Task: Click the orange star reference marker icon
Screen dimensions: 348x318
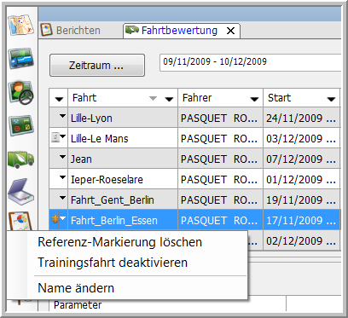Action: 55,219
